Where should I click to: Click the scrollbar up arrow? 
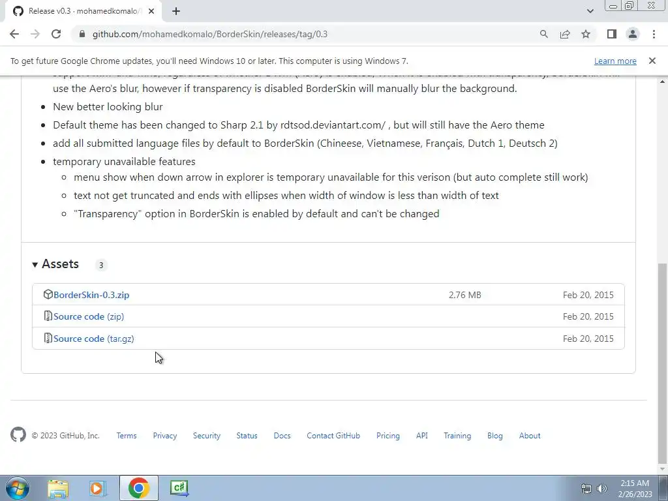pos(662,81)
